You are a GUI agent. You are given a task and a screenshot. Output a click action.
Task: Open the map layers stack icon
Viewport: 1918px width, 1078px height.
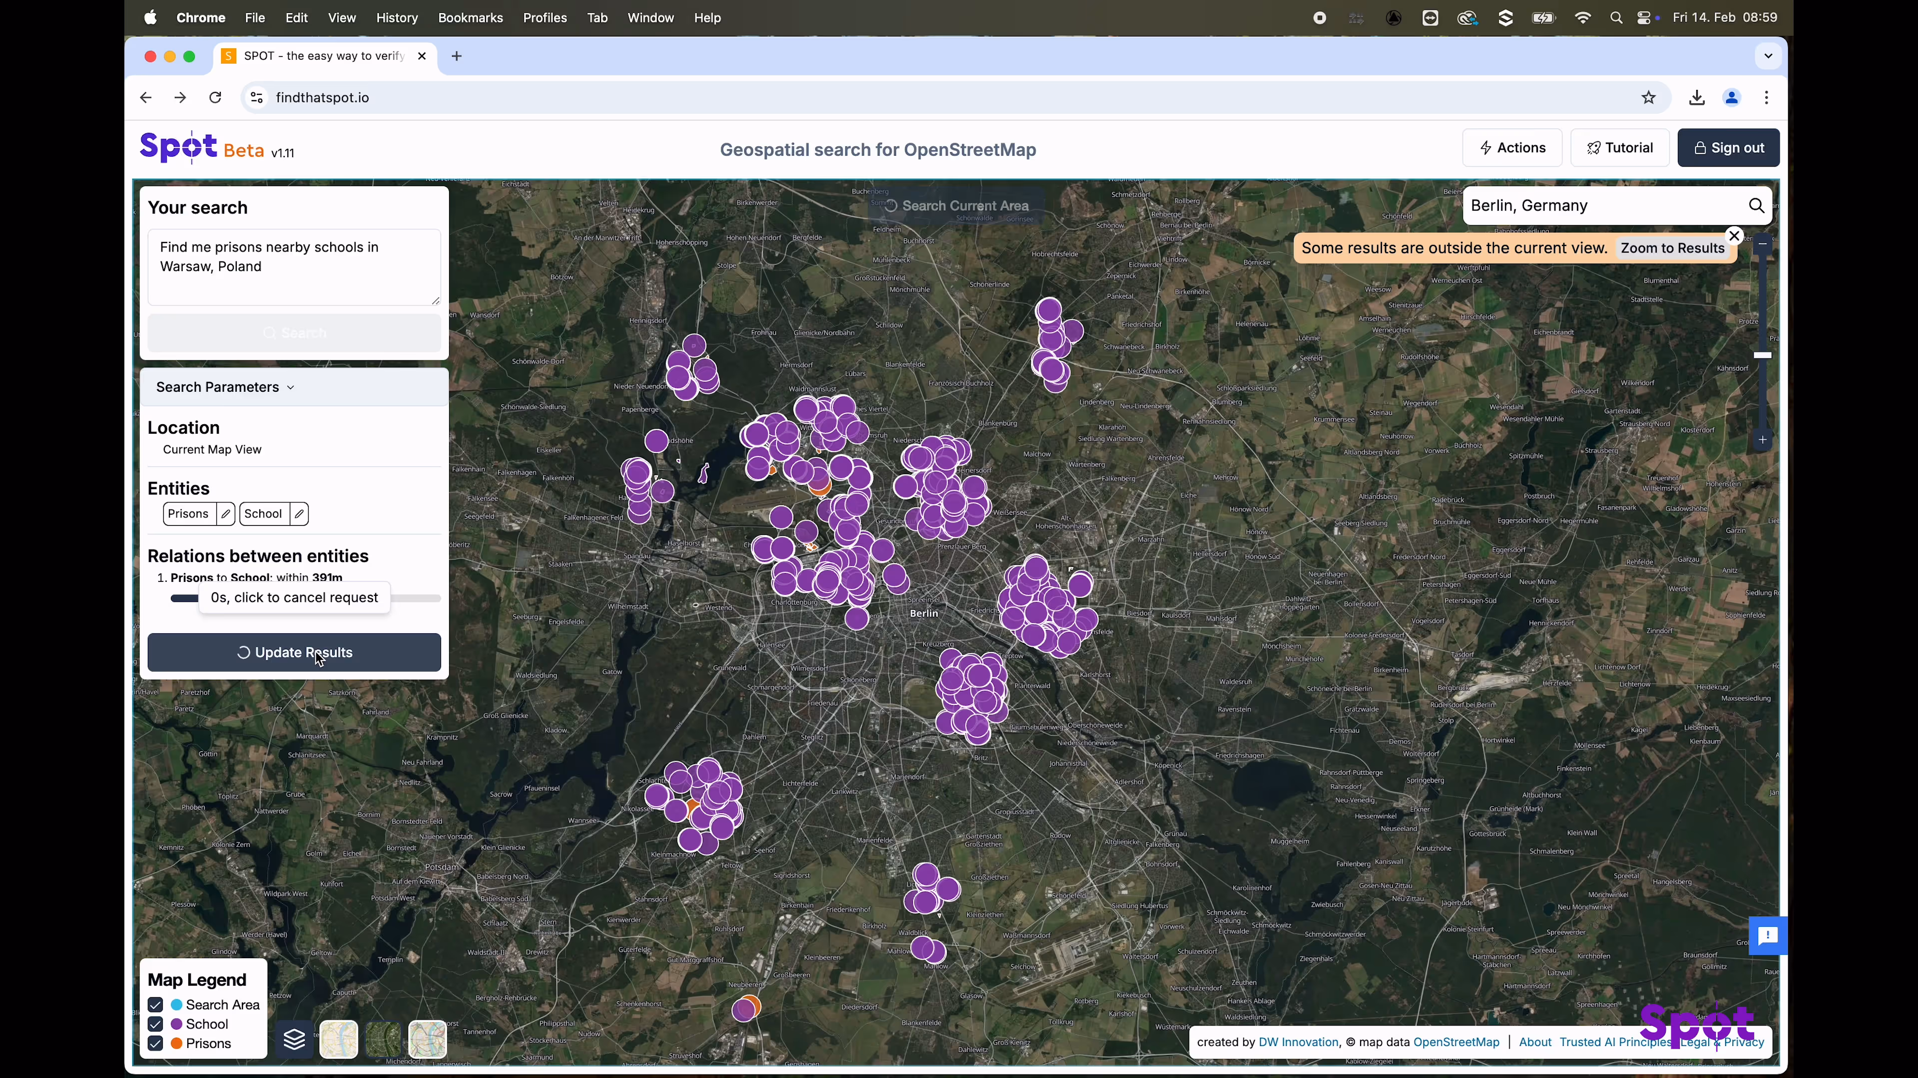click(x=294, y=1039)
